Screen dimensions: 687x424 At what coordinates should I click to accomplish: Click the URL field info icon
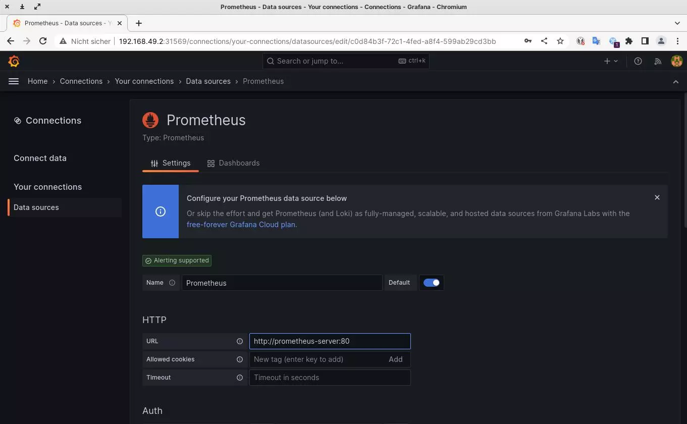tap(240, 341)
